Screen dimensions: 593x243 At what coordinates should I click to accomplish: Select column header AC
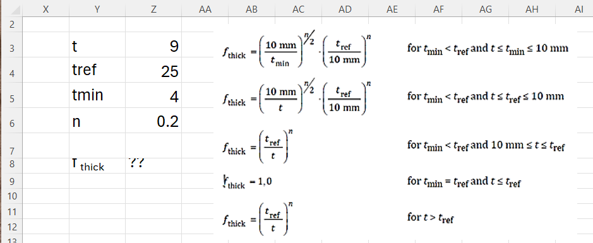pos(298,9)
